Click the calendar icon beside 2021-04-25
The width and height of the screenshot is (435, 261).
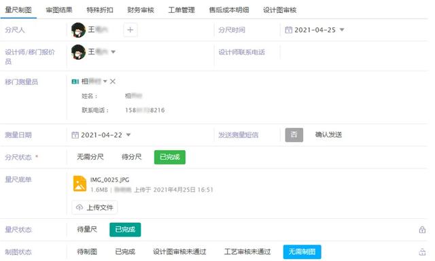[288, 30]
